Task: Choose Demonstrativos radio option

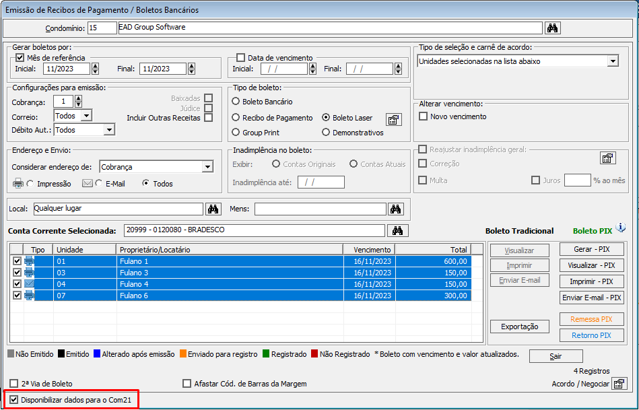Action: [x=326, y=133]
